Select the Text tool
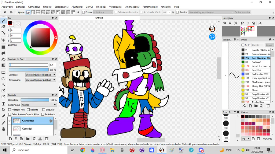Viewport: 275px width, 154px height. click(x=3, y=104)
